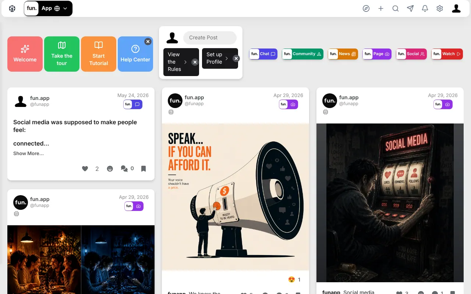This screenshot has height=294, width=471.
Task: Click the AI chip icon on the megaphone post
Action: click(x=171, y=112)
